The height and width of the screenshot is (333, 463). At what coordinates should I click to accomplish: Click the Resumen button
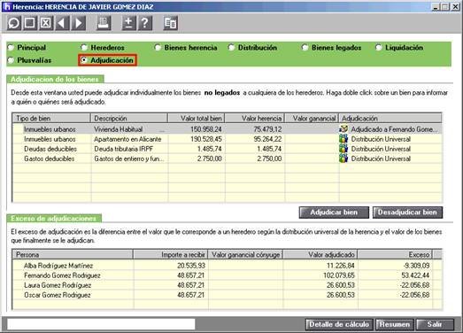point(395,324)
